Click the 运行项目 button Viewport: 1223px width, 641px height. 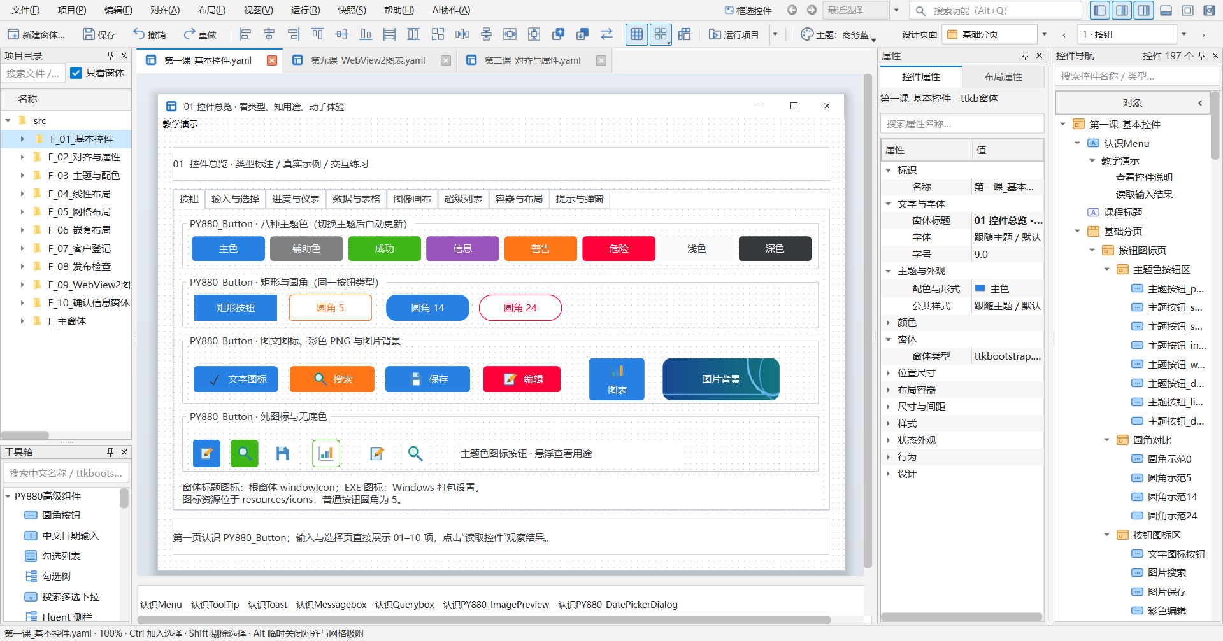coord(734,34)
